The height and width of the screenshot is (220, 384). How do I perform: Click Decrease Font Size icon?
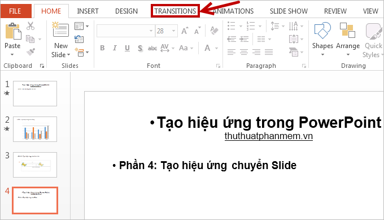point(198,31)
